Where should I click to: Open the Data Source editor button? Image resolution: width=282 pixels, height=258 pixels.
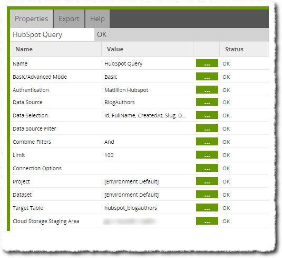[207, 102]
